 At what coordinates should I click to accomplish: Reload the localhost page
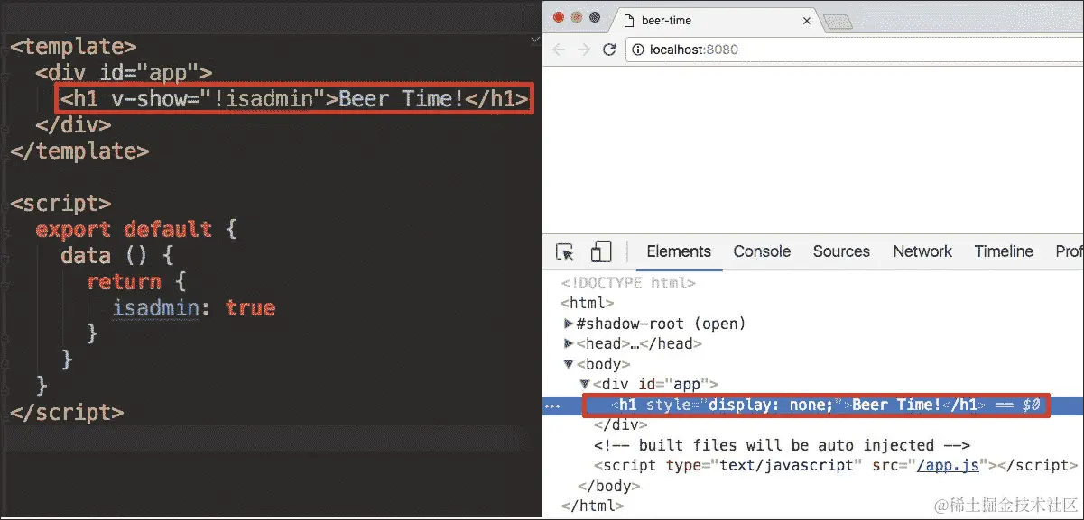point(609,50)
